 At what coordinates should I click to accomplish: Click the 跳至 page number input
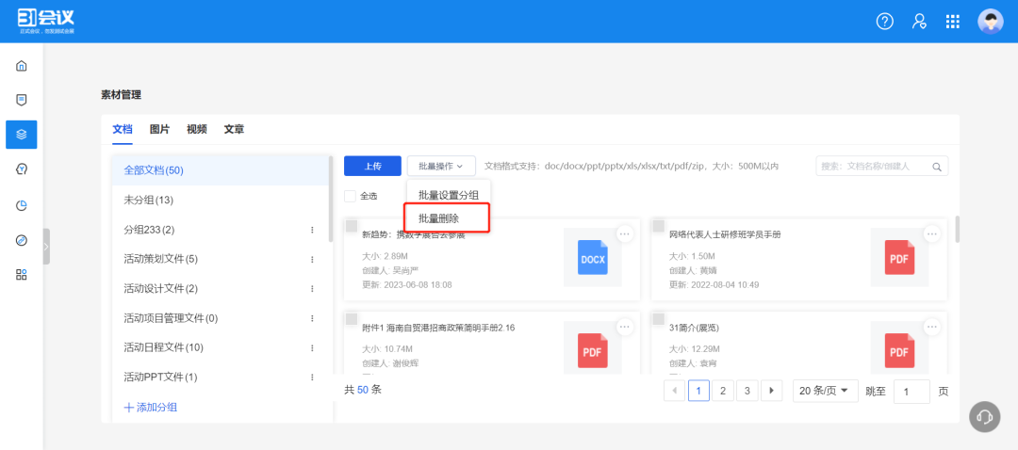pos(911,392)
